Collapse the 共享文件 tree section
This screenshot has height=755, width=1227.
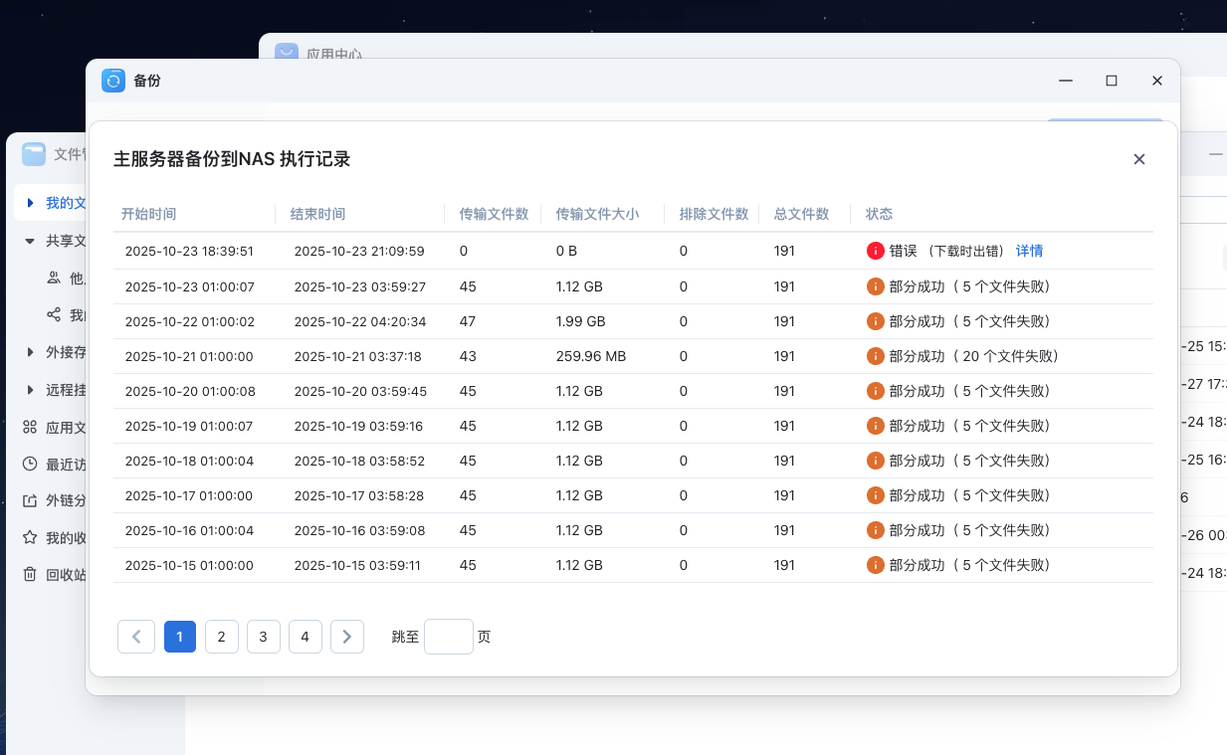tap(30, 241)
